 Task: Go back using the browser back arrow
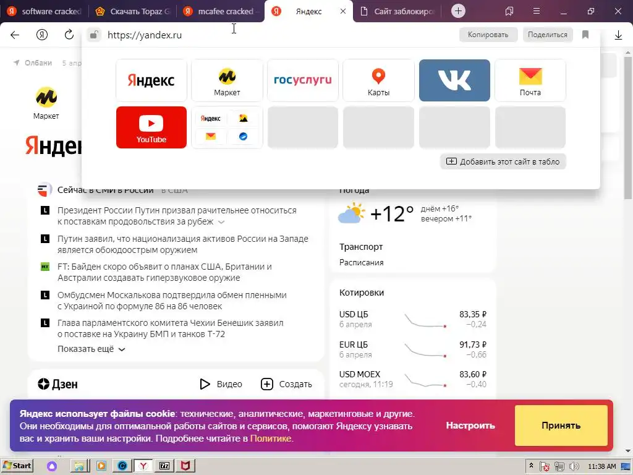(x=15, y=35)
